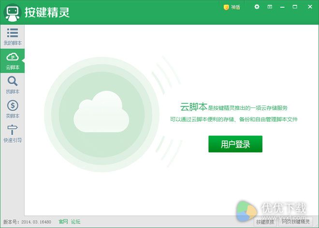Open the 卖脚本 dollar icon section
The image size is (319, 228).
click(x=13, y=109)
